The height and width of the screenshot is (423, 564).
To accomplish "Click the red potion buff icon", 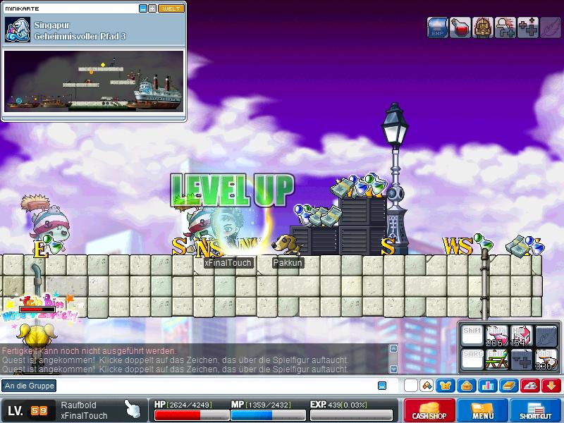I will (x=460, y=27).
